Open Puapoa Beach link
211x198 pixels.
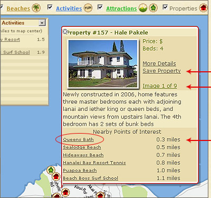(80, 171)
